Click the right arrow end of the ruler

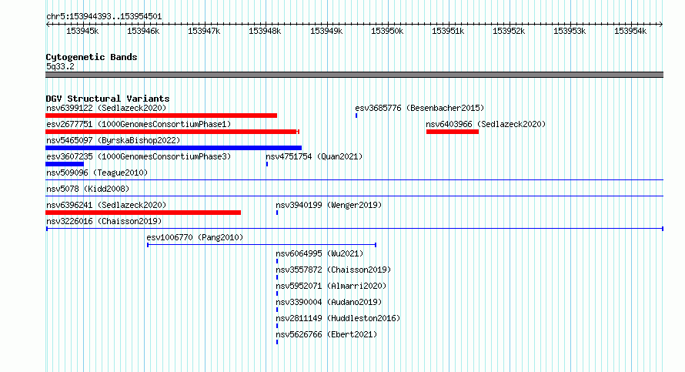[x=661, y=24]
